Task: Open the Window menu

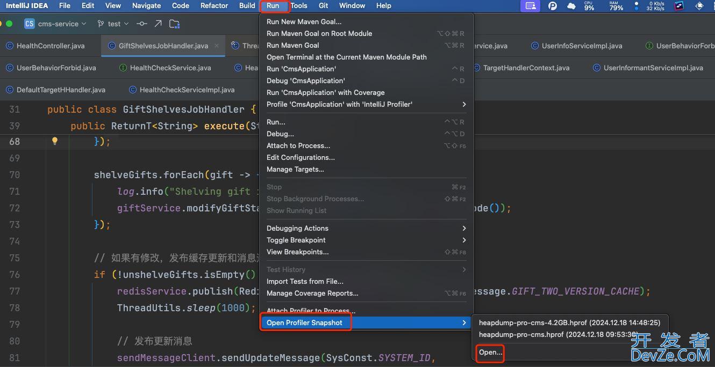Action: (x=352, y=5)
